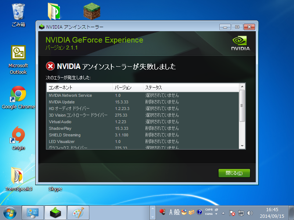This screenshot has width=294, height=220.
Task: Click the taskbar toolbar down scroll arrow
Action: tap(153, 217)
